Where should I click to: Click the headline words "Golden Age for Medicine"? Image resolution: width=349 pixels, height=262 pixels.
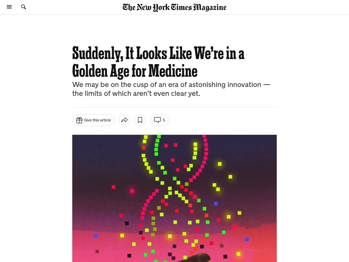(135, 71)
